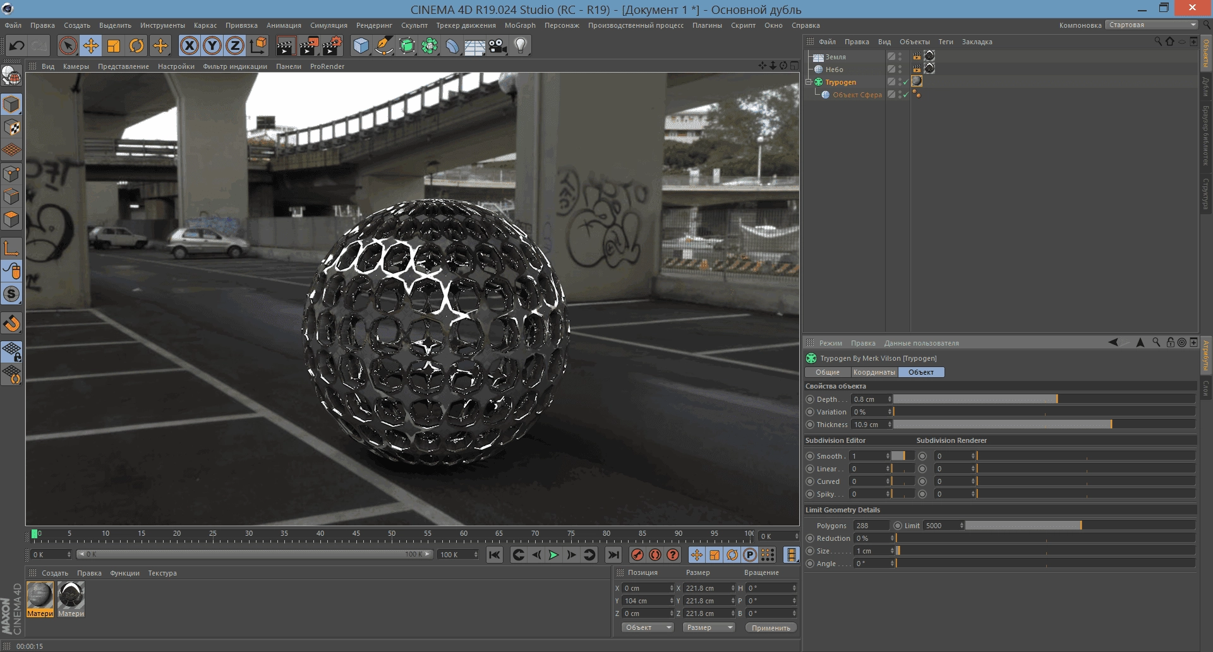This screenshot has width=1213, height=652.
Task: Adjust the polygon Limit slider
Action: [x=1080, y=526]
